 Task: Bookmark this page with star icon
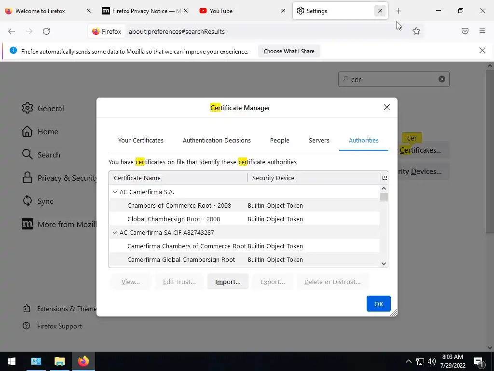point(416,31)
